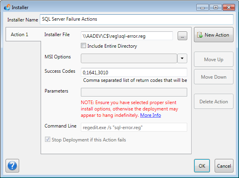The height and width of the screenshot is (178, 239).
Task: Enable Include Entire Directory checkbox
Action: [x=83, y=46]
